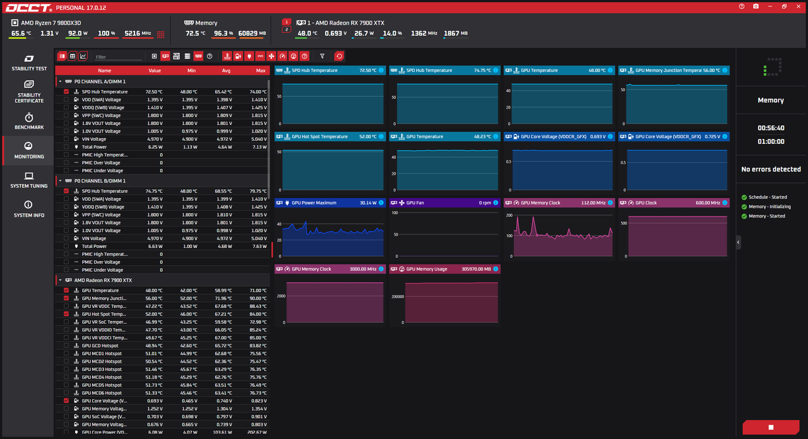Sort table by Min column header
Viewport: 808px width, 439px height.
(191, 71)
